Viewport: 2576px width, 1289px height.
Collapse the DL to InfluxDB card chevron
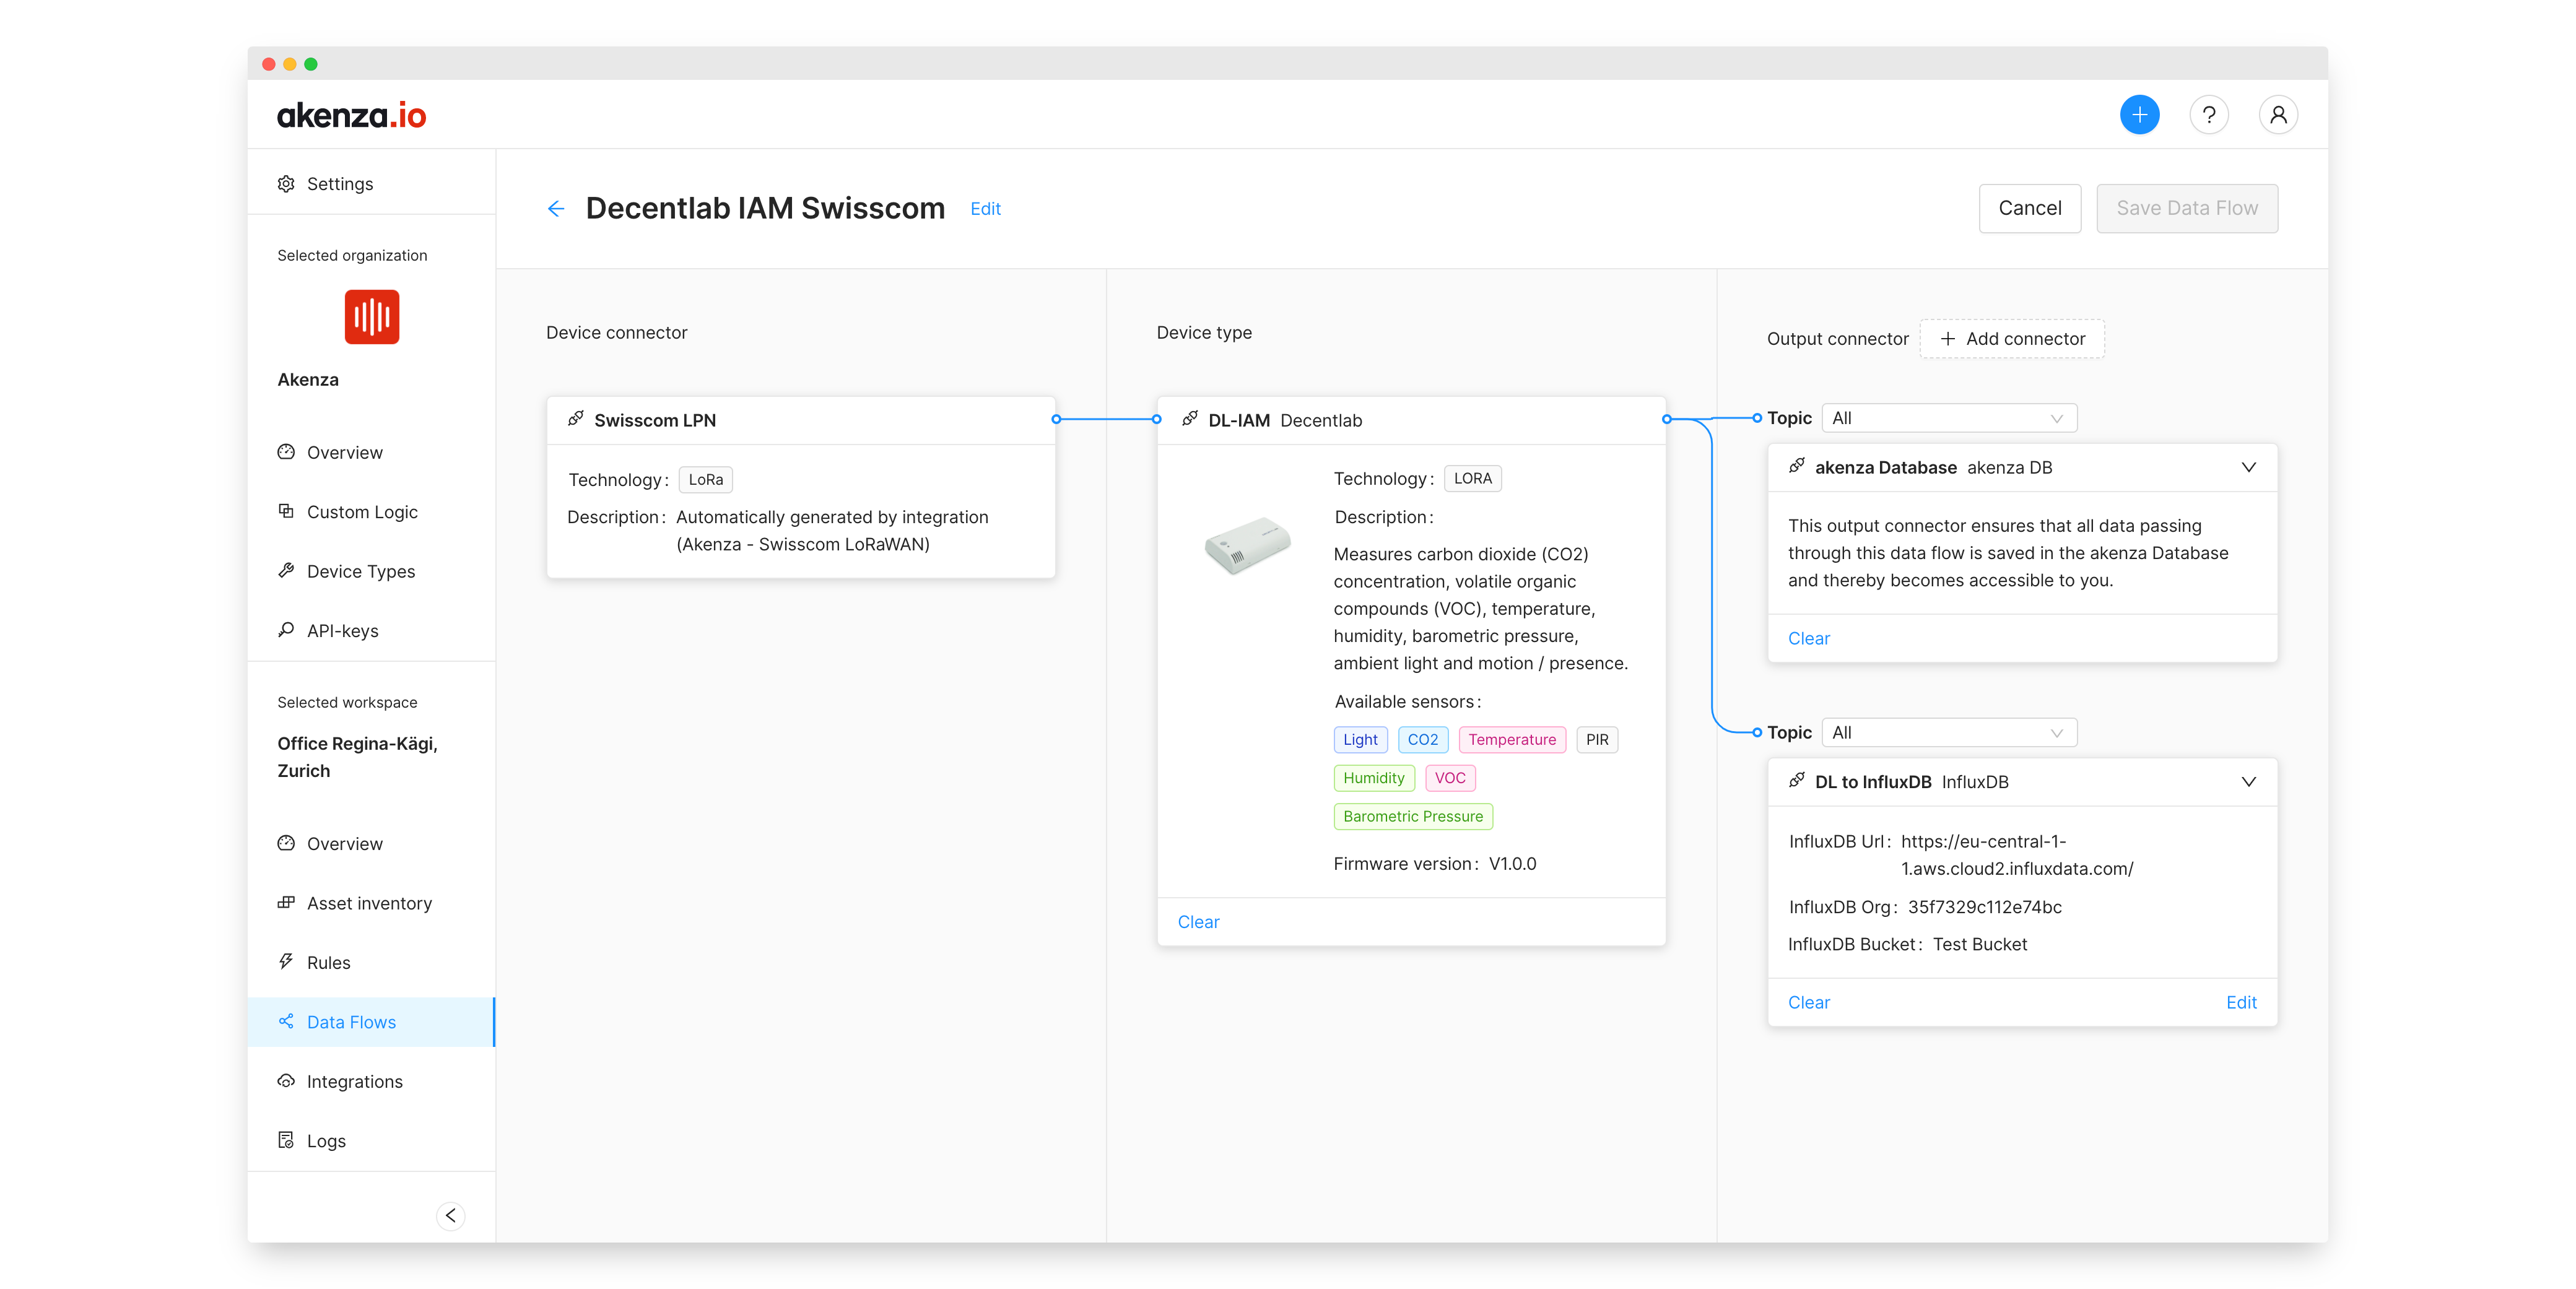coord(2248,782)
